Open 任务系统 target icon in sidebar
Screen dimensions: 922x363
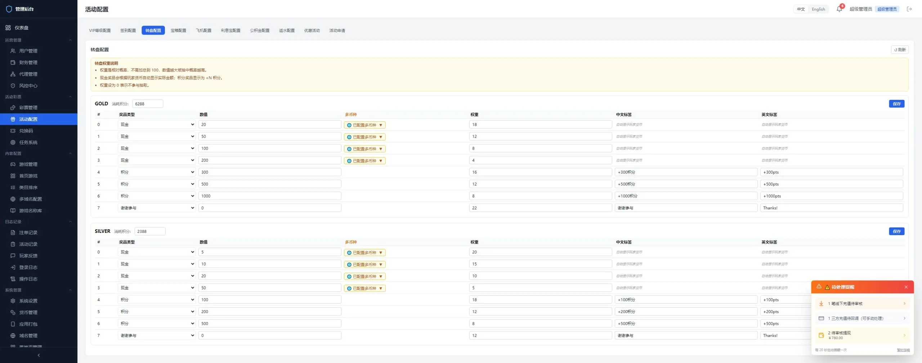tap(13, 142)
